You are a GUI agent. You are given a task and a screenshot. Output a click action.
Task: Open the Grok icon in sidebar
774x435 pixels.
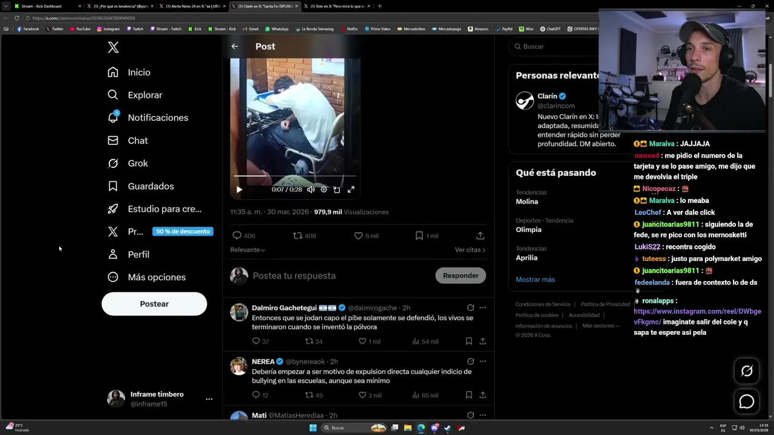(113, 163)
